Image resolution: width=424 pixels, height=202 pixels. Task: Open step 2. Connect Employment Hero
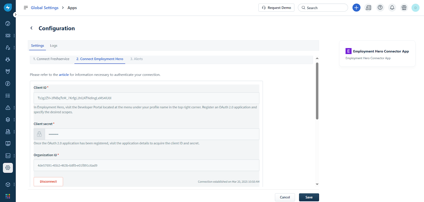click(x=100, y=59)
